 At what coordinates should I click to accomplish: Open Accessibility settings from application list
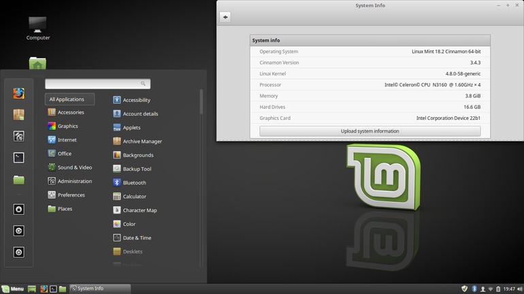pyautogui.click(x=131, y=100)
